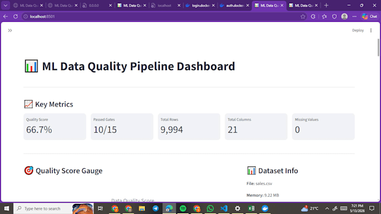The image size is (381, 214).
Task: Click the Passed Gates 10/15 metric
Action: pyautogui.click(x=122, y=127)
